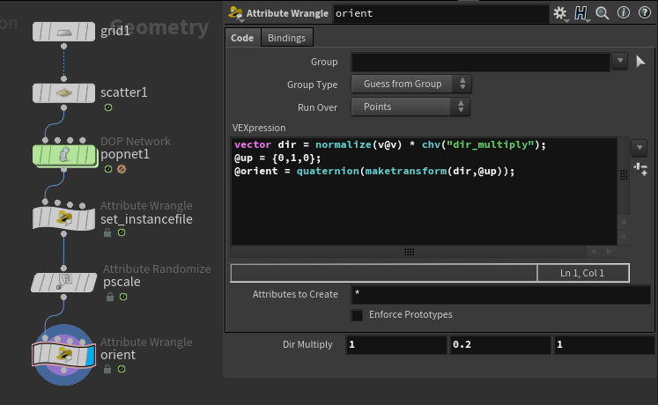Open the VEXpression presets dropdown arrow
Viewport: 658px width, 405px height.
tap(640, 148)
